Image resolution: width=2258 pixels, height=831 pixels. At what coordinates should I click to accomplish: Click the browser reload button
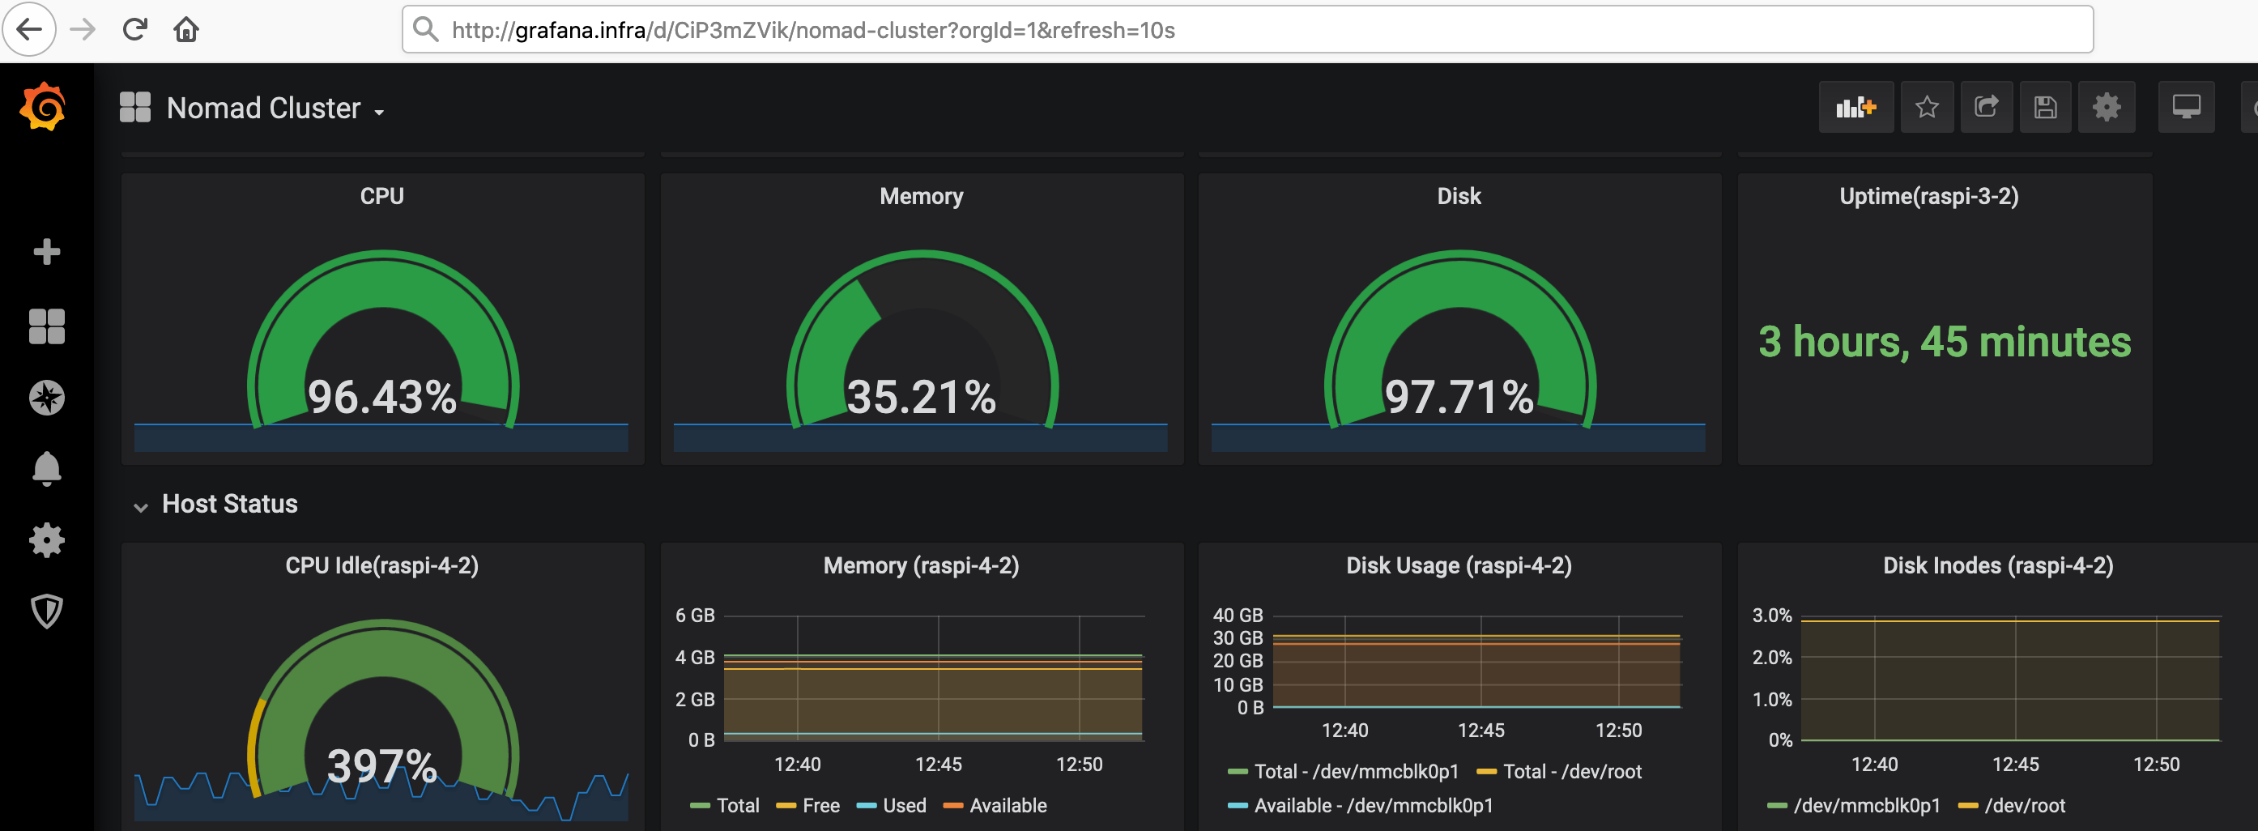pos(134,29)
